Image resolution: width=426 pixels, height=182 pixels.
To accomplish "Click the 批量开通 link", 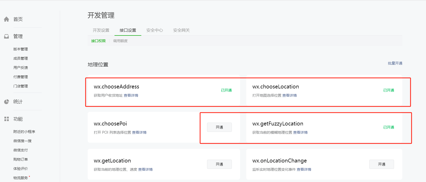I will click(x=395, y=63).
